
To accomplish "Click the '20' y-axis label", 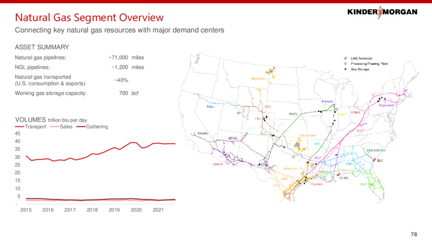I will pyautogui.click(x=18, y=173).
